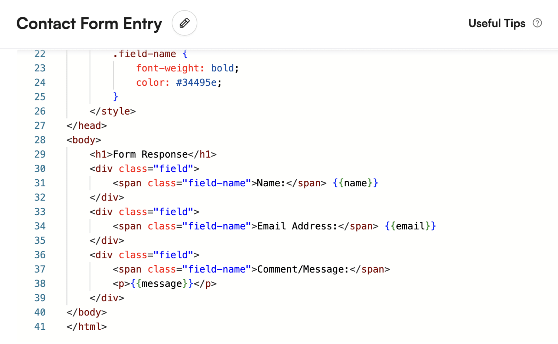Image resolution: width=558 pixels, height=344 pixels.
Task: Click the closing </html> tag
Action: coord(86,327)
